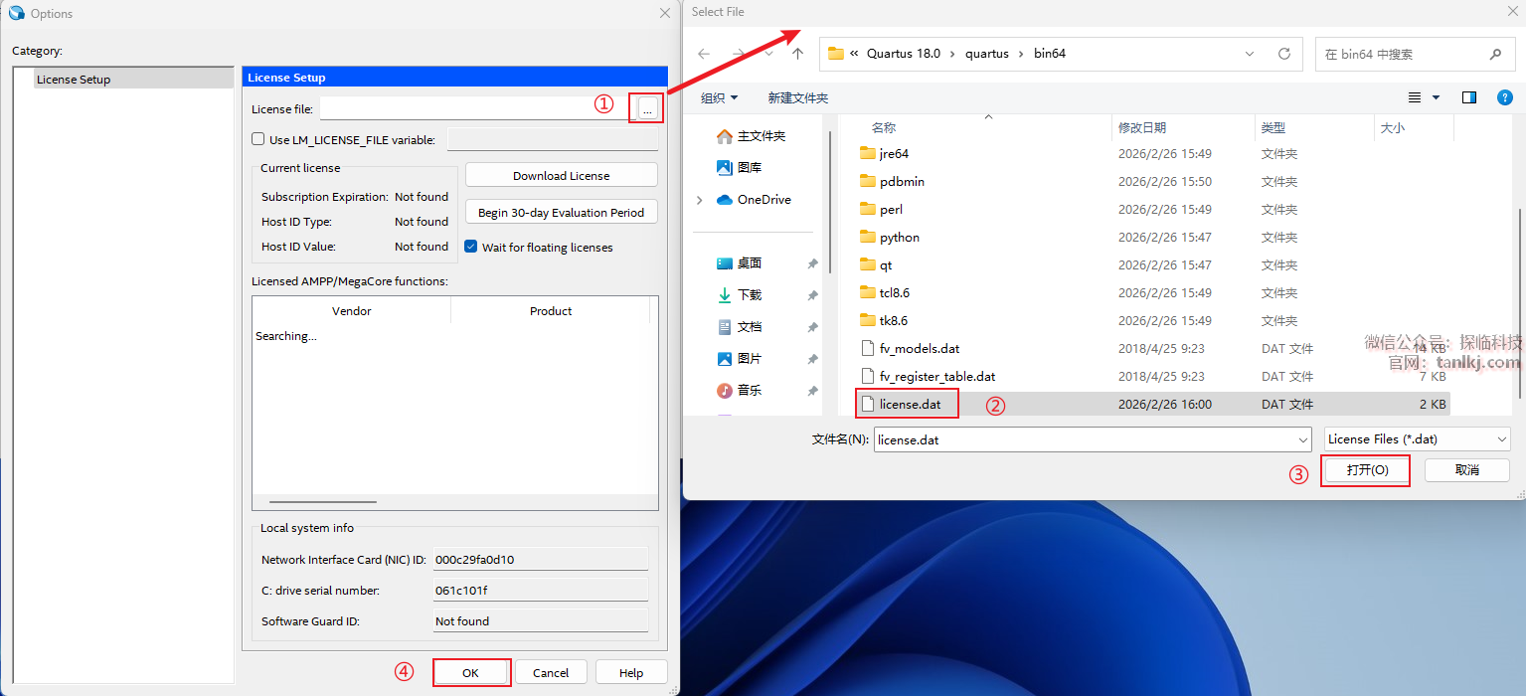Uncheck Wait for floating licenses
Image resolution: width=1526 pixels, height=696 pixels.
471,247
